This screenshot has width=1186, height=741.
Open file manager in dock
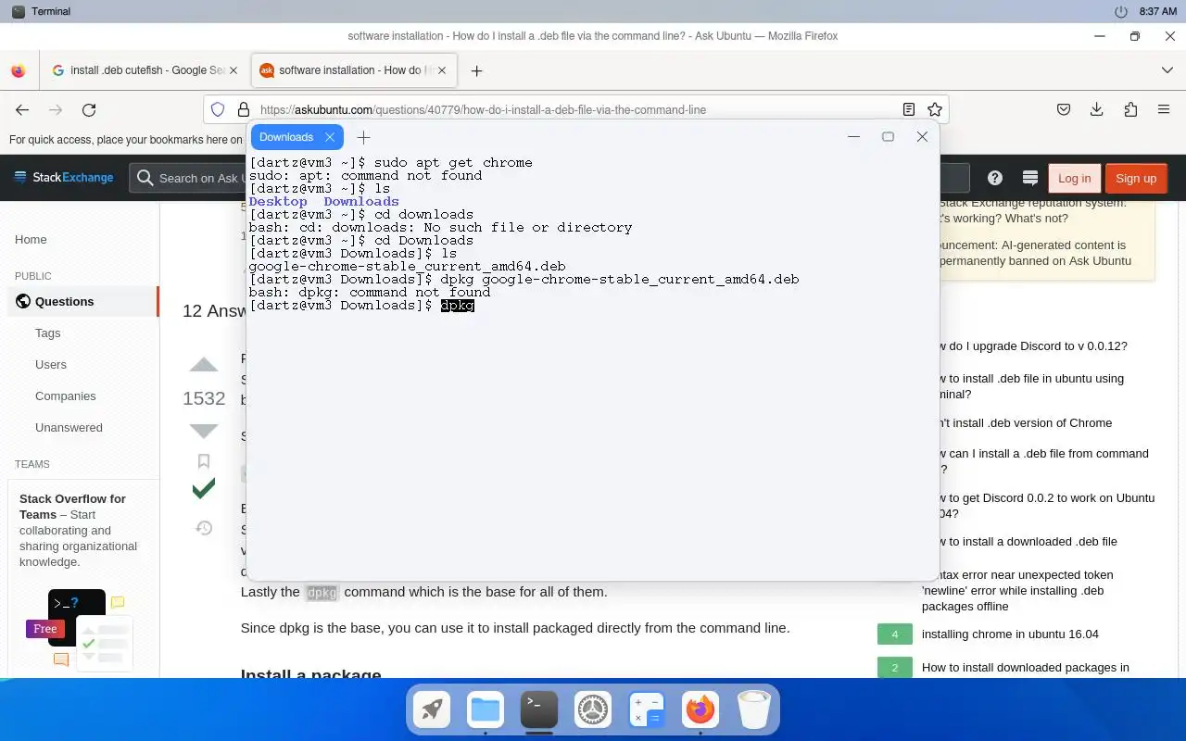[x=486, y=710]
